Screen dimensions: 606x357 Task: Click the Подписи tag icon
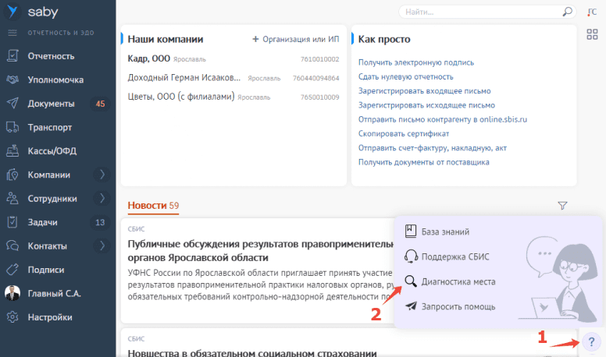point(12,270)
